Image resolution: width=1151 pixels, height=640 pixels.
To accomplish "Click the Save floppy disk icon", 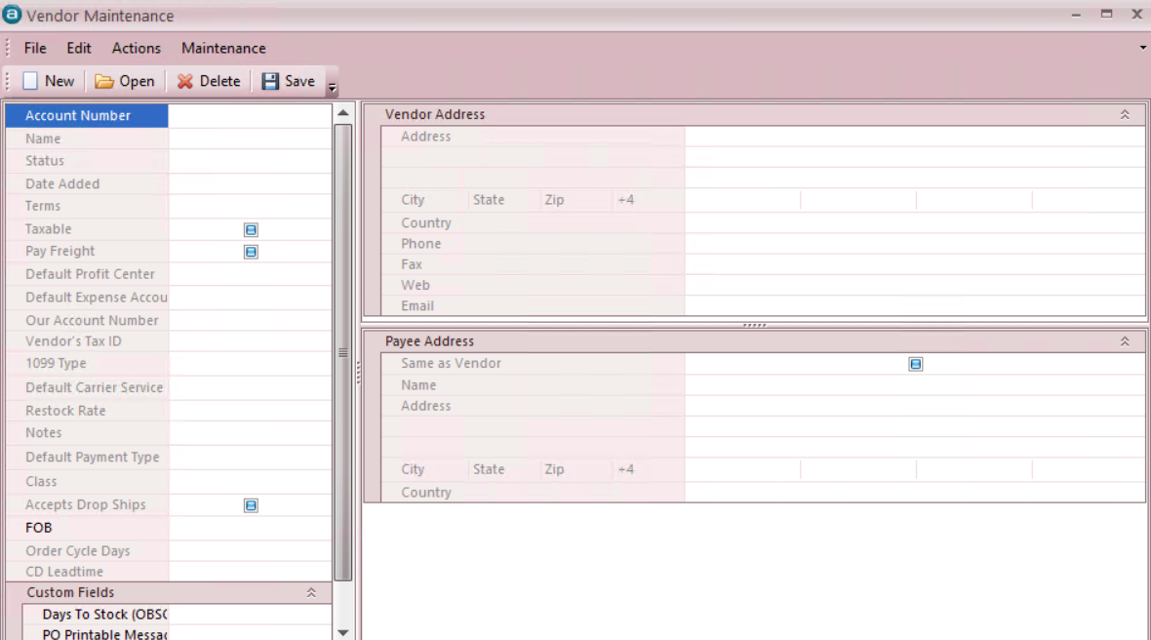I will point(270,82).
